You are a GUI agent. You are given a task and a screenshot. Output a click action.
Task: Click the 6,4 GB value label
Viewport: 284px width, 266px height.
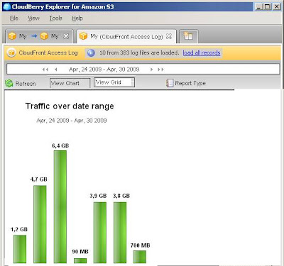click(60, 145)
